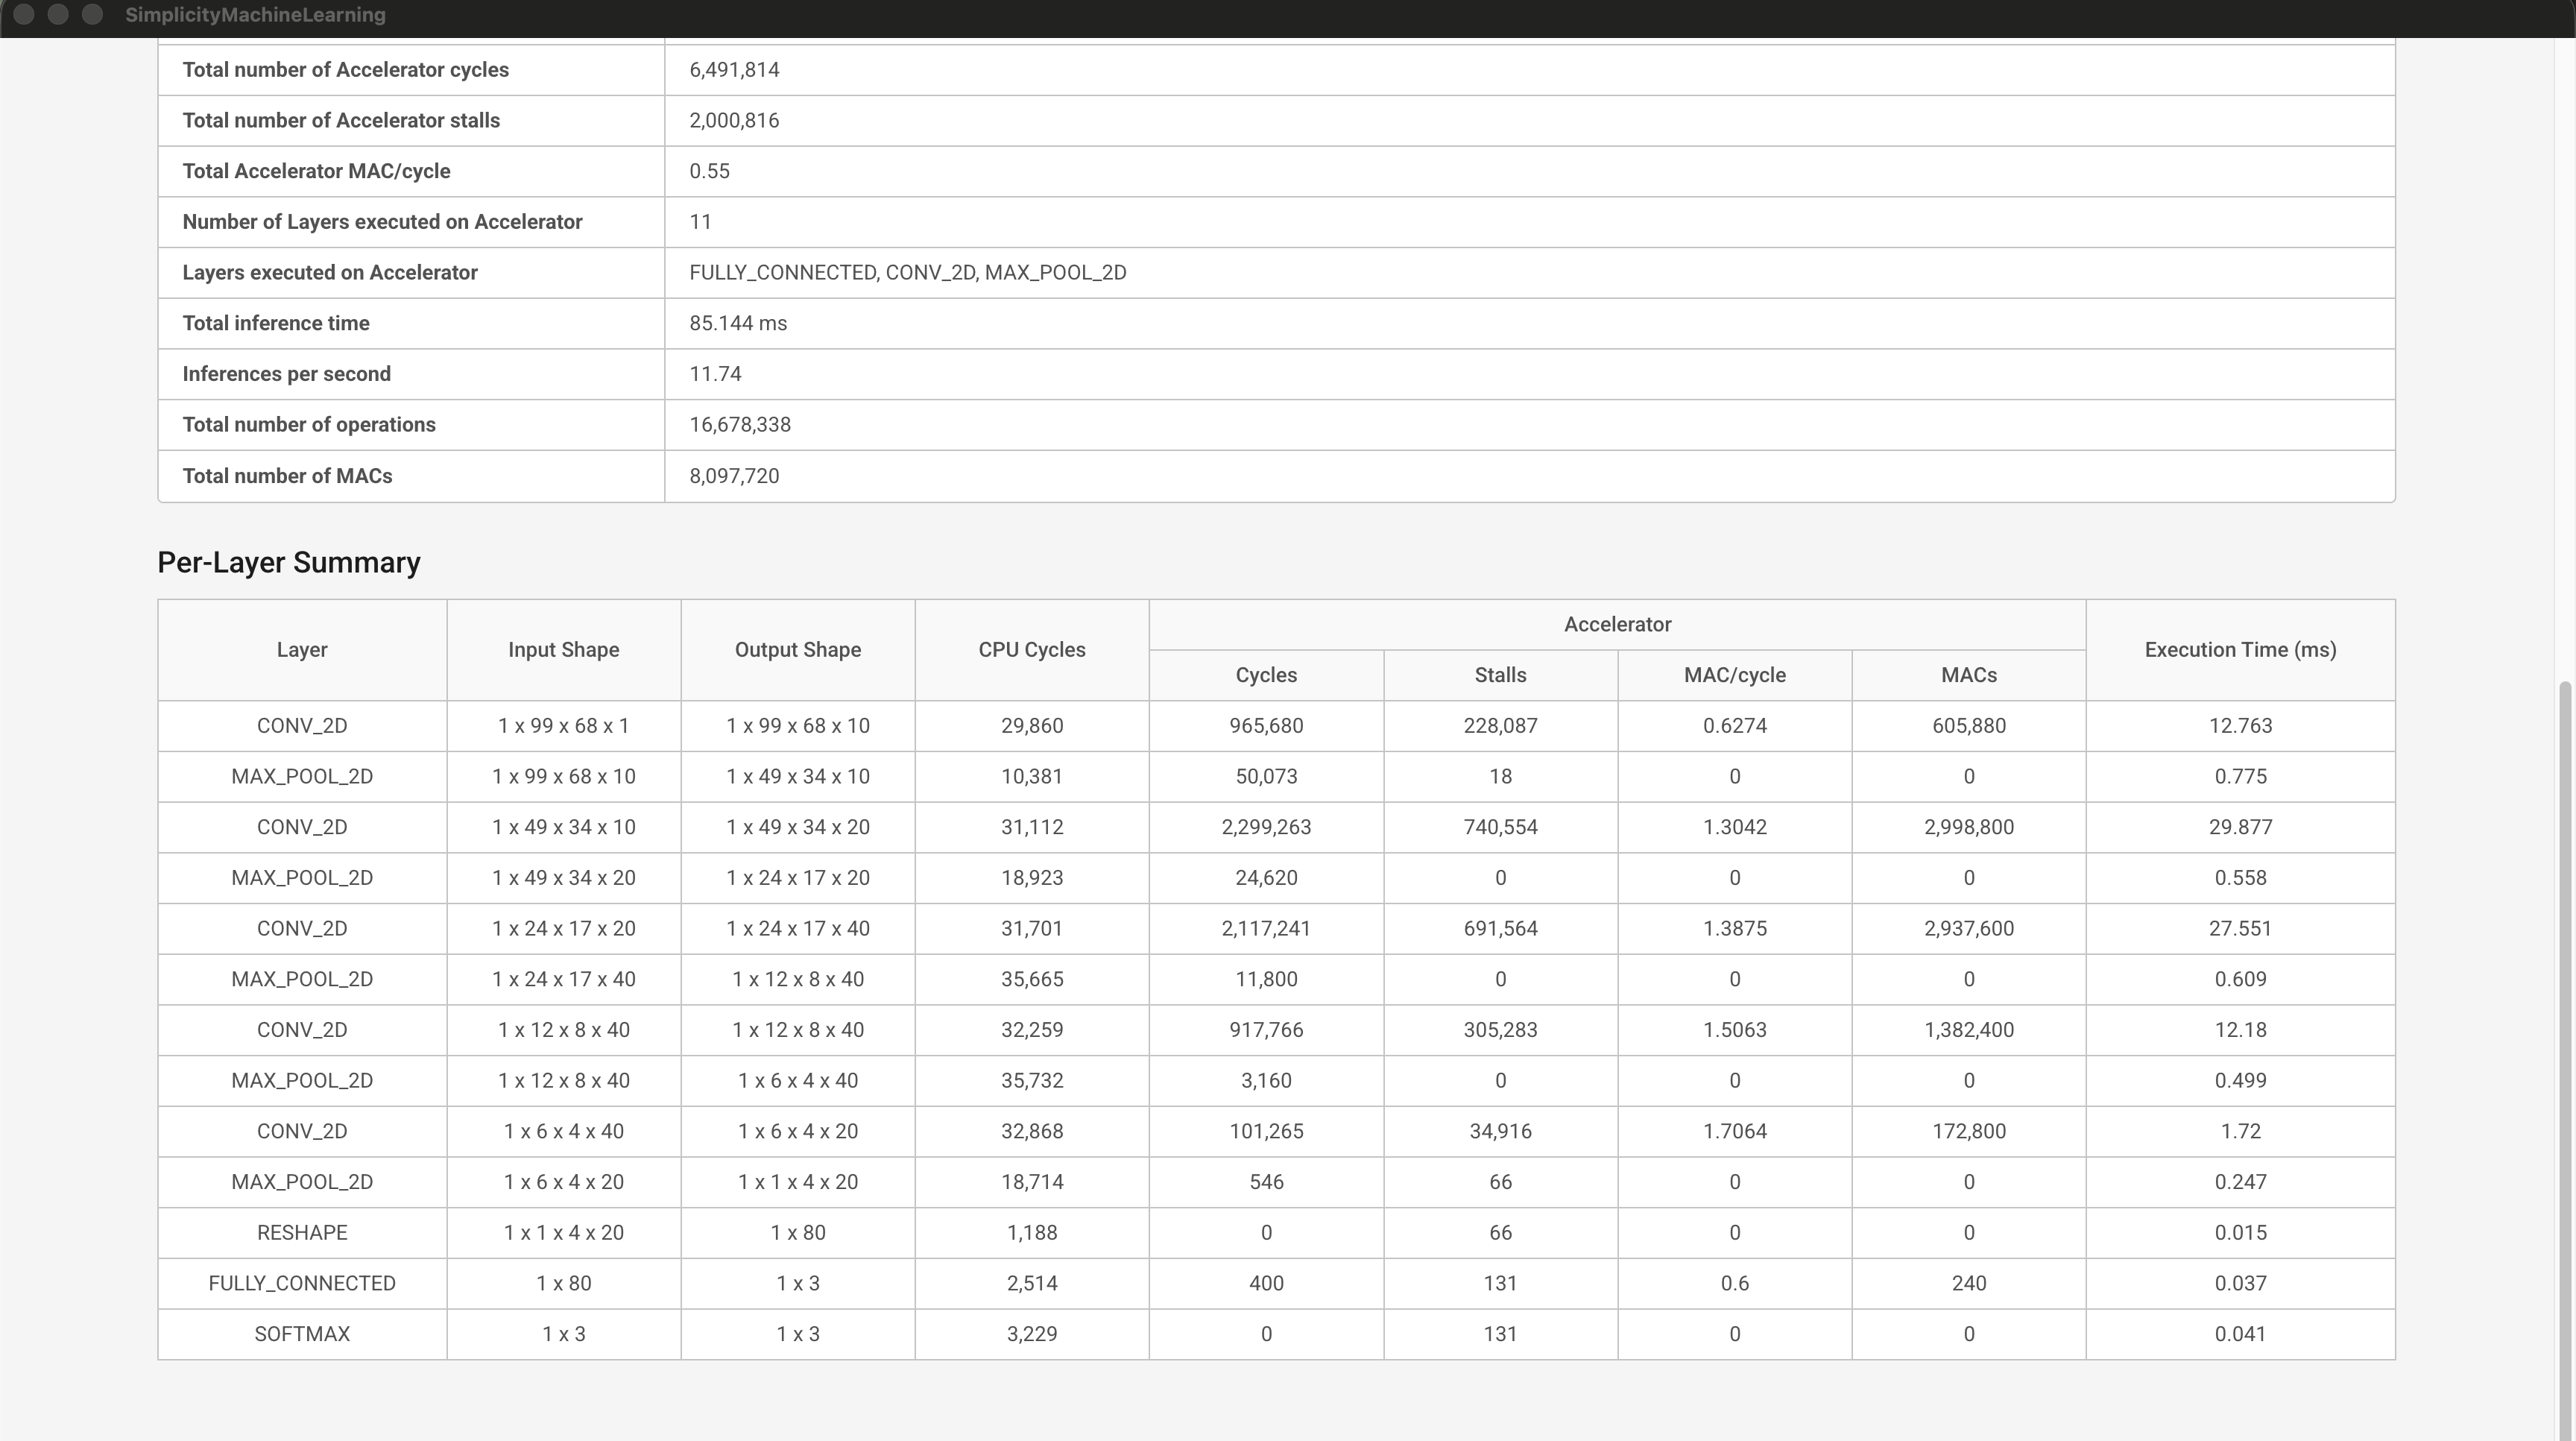Click execution time 29.877
The width and height of the screenshot is (2576, 1441).
2240,828
